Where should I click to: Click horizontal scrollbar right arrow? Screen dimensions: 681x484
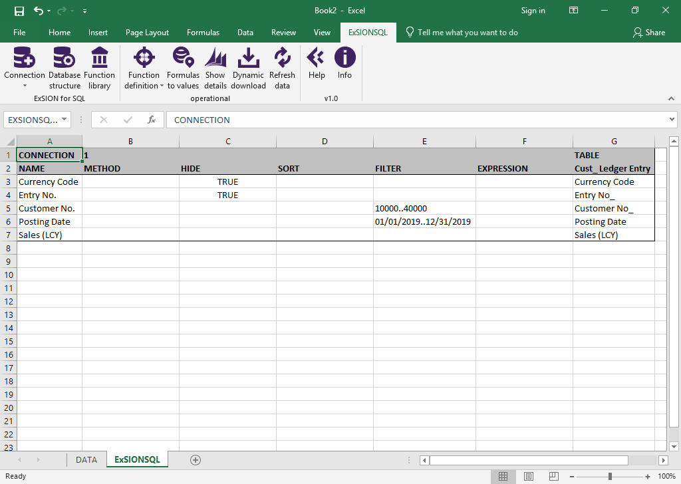point(663,460)
